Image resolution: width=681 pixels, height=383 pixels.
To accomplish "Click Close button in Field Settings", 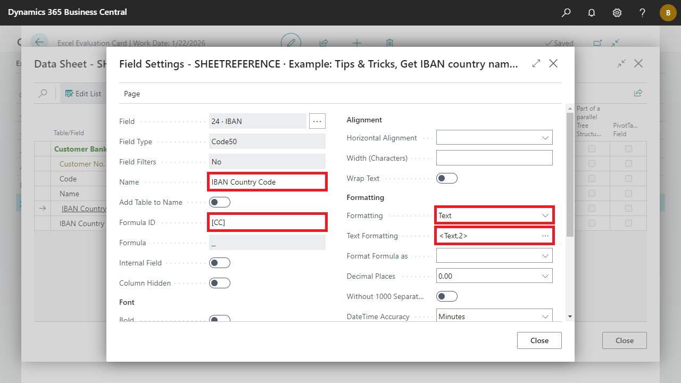I will pyautogui.click(x=539, y=340).
